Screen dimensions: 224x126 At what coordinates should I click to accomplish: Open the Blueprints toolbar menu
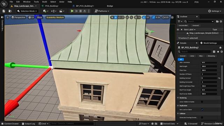click(x=54, y=11)
